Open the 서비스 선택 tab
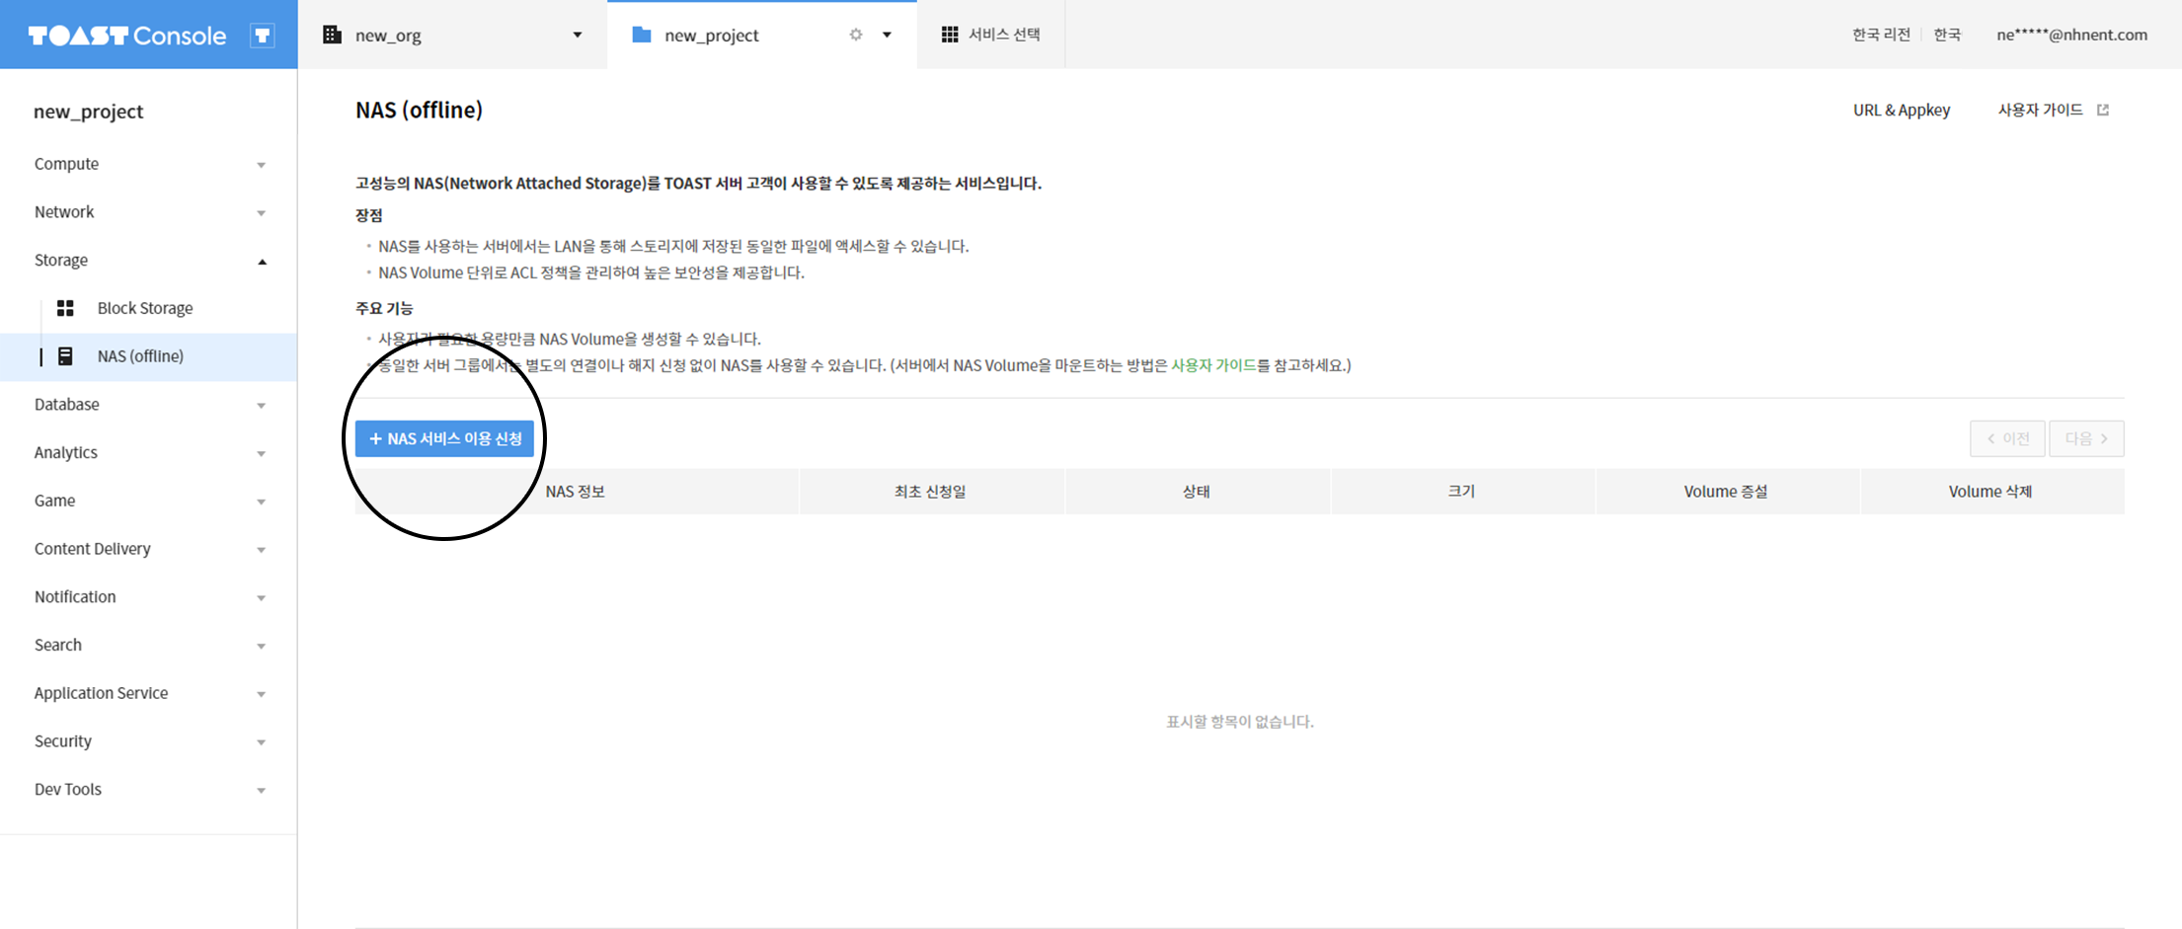 pyautogui.click(x=991, y=35)
